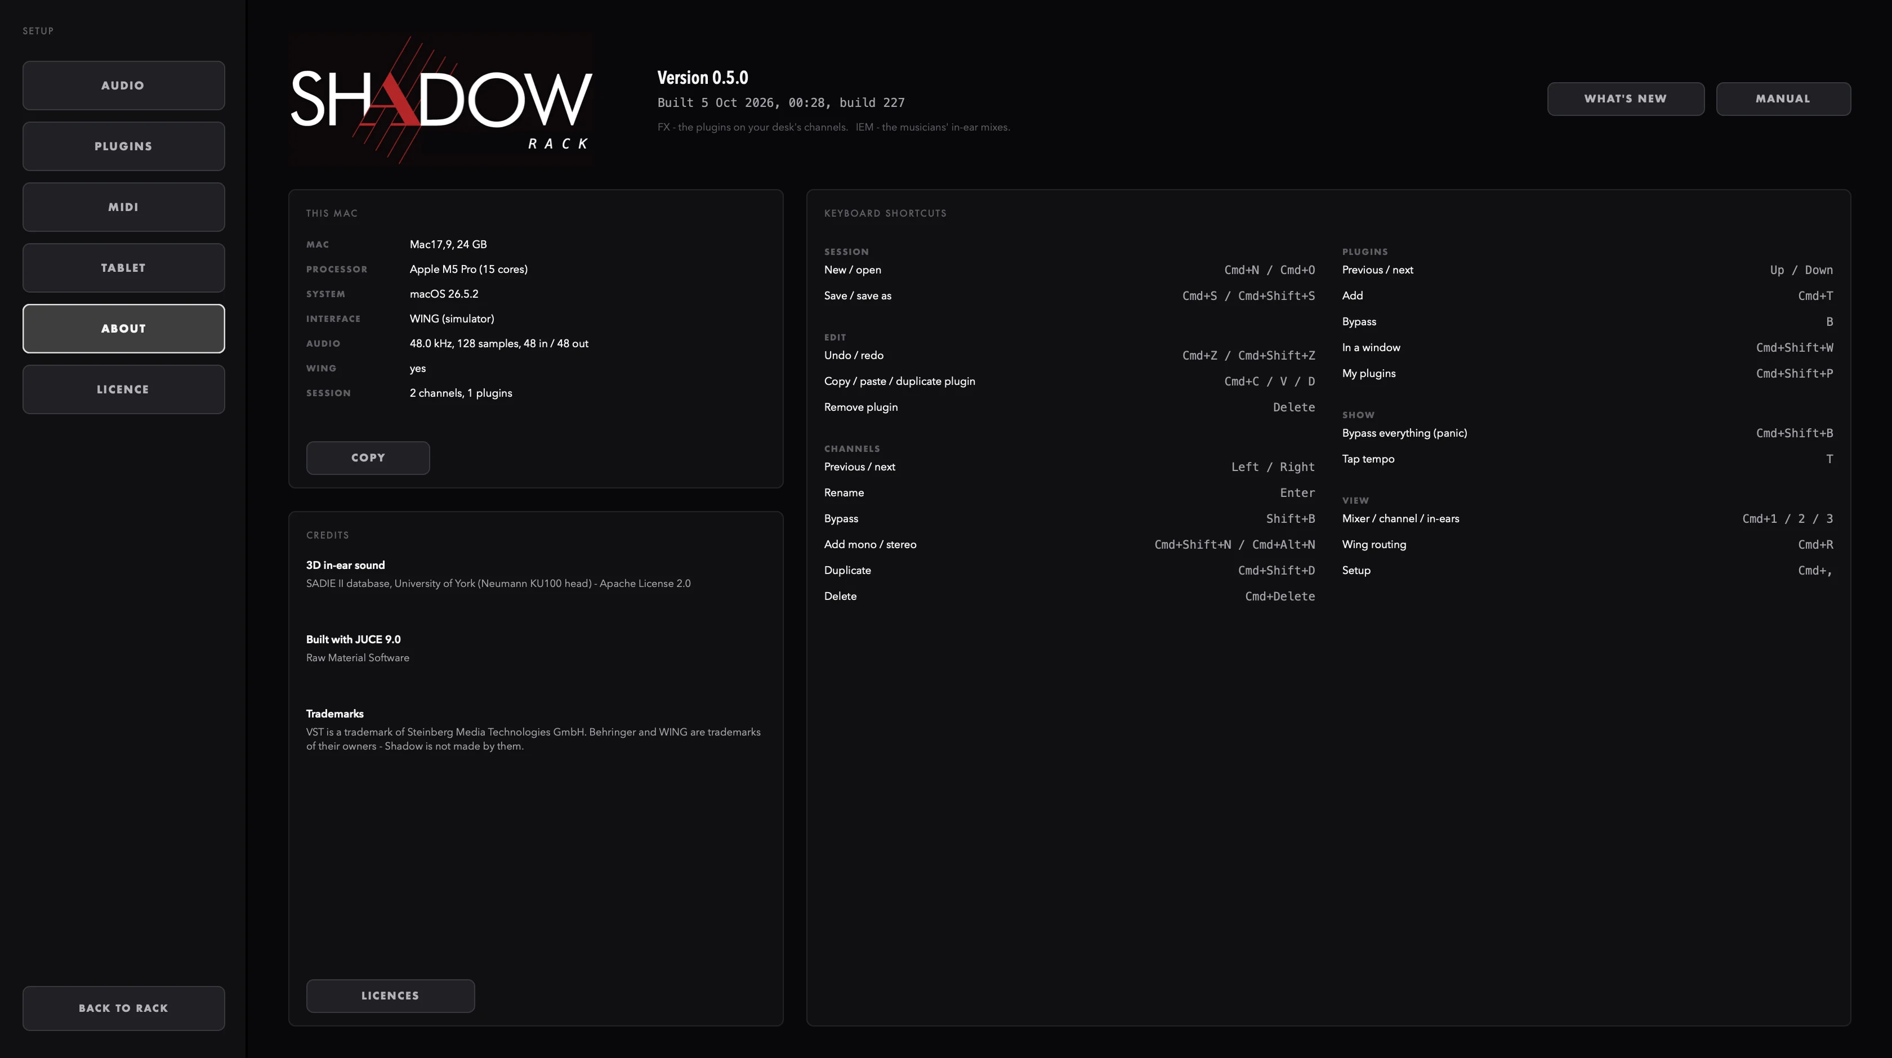Click the 'New / open' shortcut row
Screen dimensions: 1892x1058
pyautogui.click(x=1069, y=270)
